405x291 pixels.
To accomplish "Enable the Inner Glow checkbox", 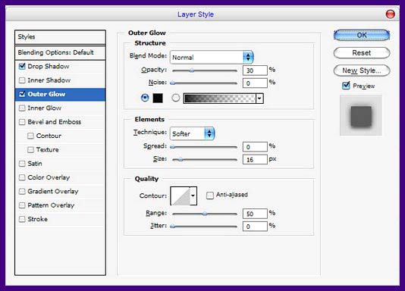I will [x=22, y=108].
